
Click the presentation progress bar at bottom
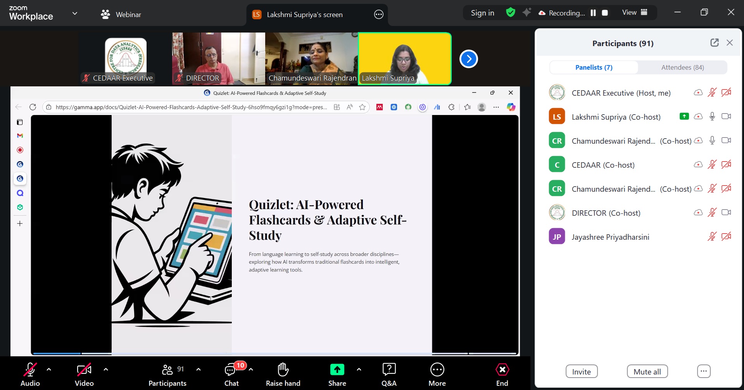274,353
